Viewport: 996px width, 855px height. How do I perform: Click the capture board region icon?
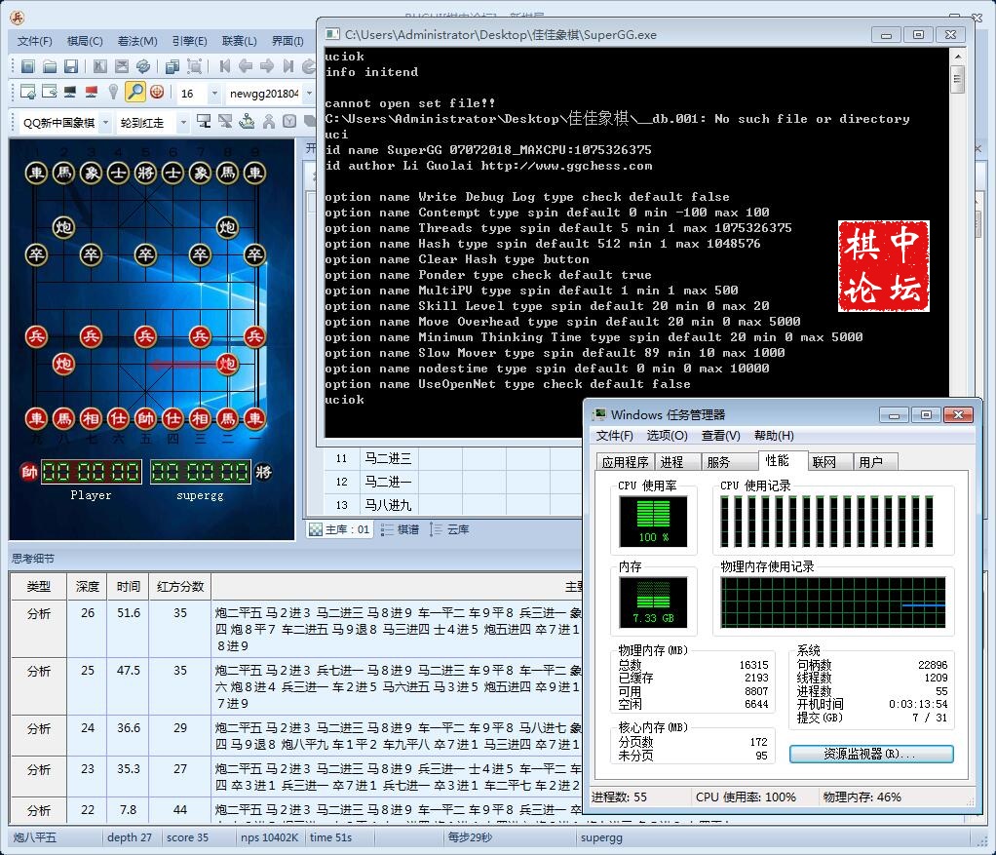(194, 66)
